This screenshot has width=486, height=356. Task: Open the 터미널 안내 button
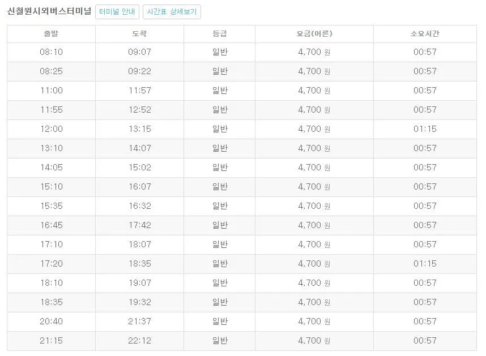click(116, 11)
